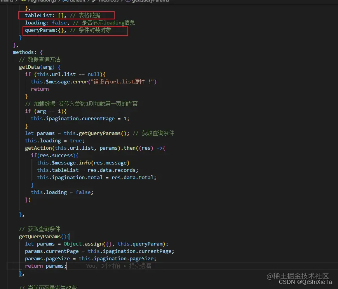The height and width of the screenshot is (289, 338).
Task: Click the 'return params;' line
Action: tap(46, 266)
